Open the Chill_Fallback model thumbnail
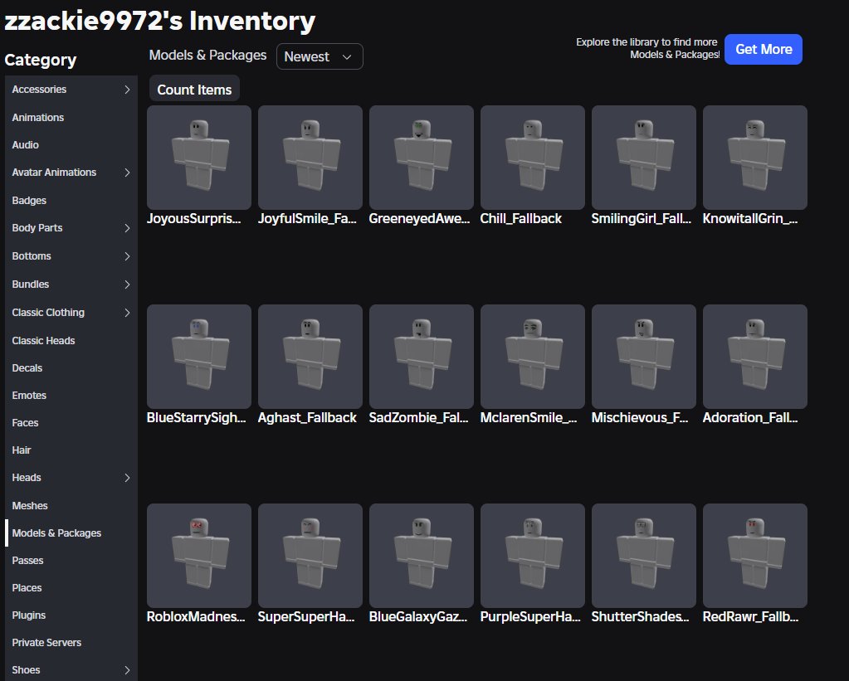 532,158
